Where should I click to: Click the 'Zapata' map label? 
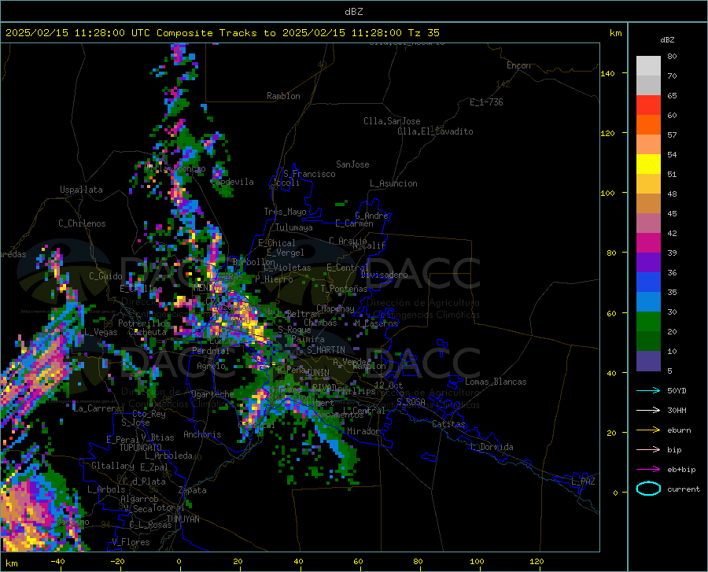point(193,490)
